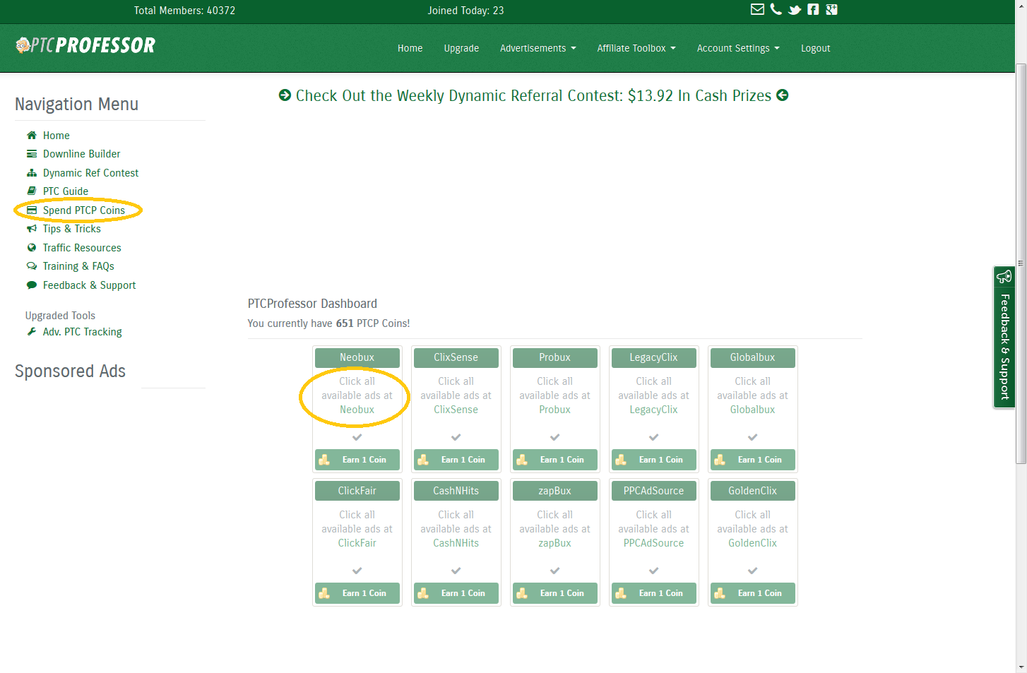Click the Dynamic Ref Contest sitemap icon
Screen dimensions: 1027x673
32,172
